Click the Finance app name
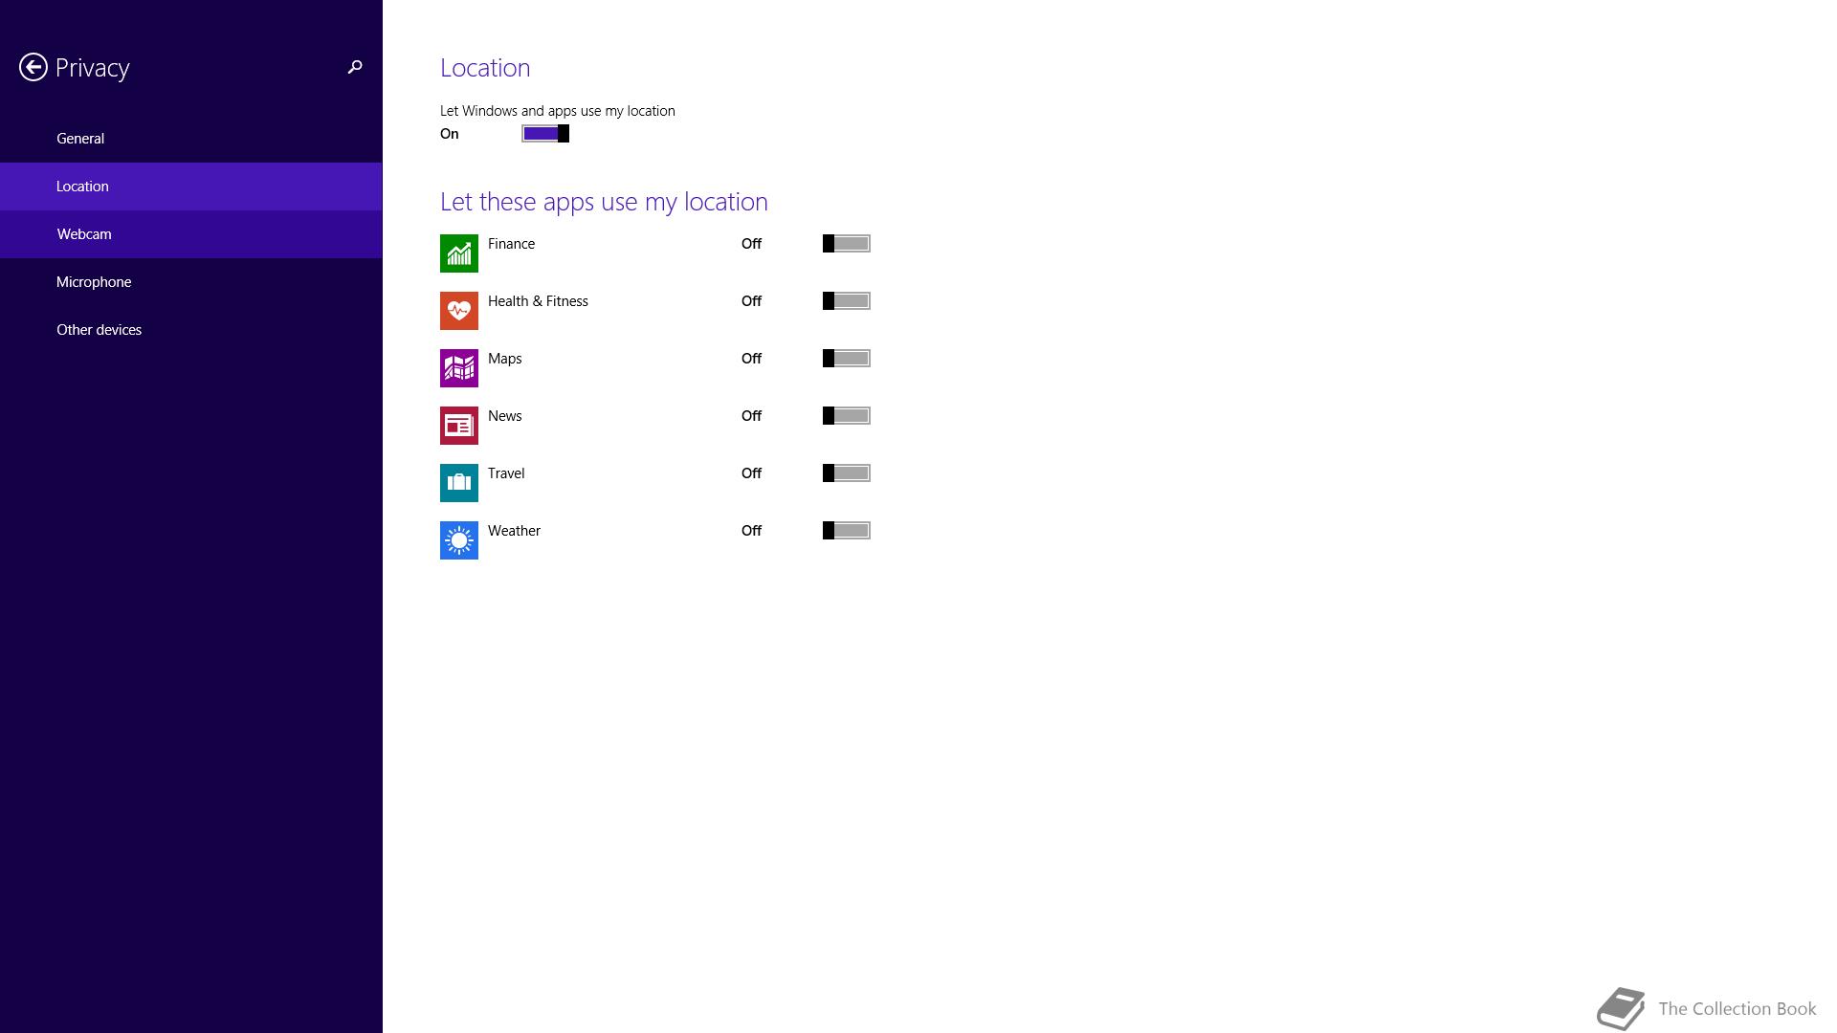The height and width of the screenshot is (1033, 1837). pos(511,244)
